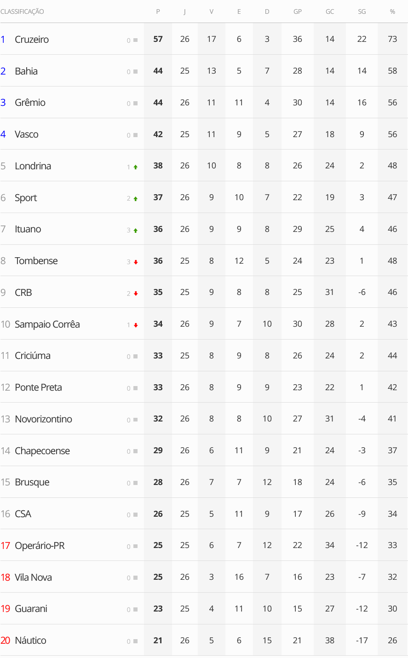The height and width of the screenshot is (658, 408).
Task: Click the P points column header
Action: coord(158,12)
